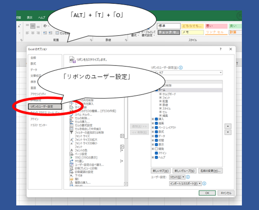Uncheck the アドイン (Add-ins) checkbox
Viewport: 259px width, 210px height.
156,153
